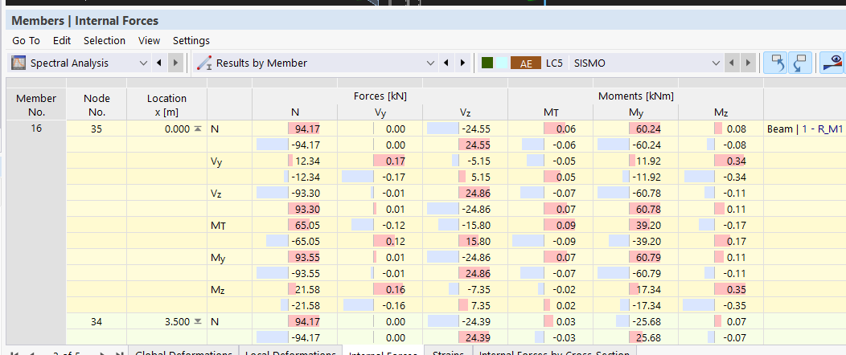Open the Go To menu
Image resolution: width=846 pixels, height=355 pixels.
click(26, 40)
